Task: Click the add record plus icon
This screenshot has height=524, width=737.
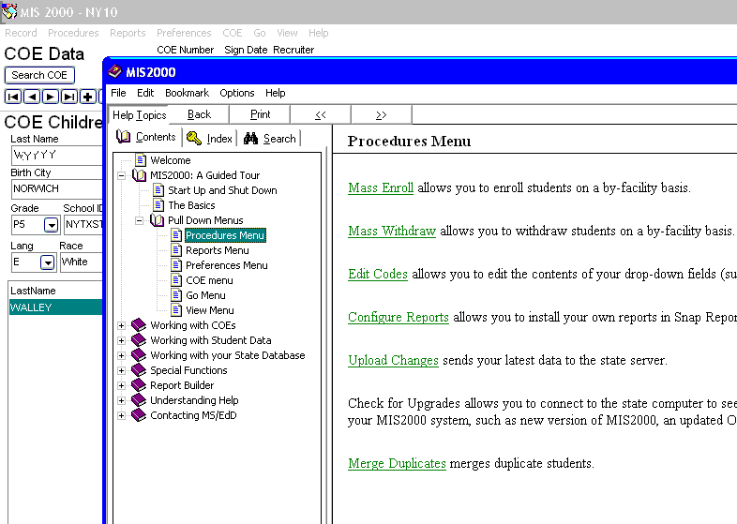Action: (x=87, y=97)
